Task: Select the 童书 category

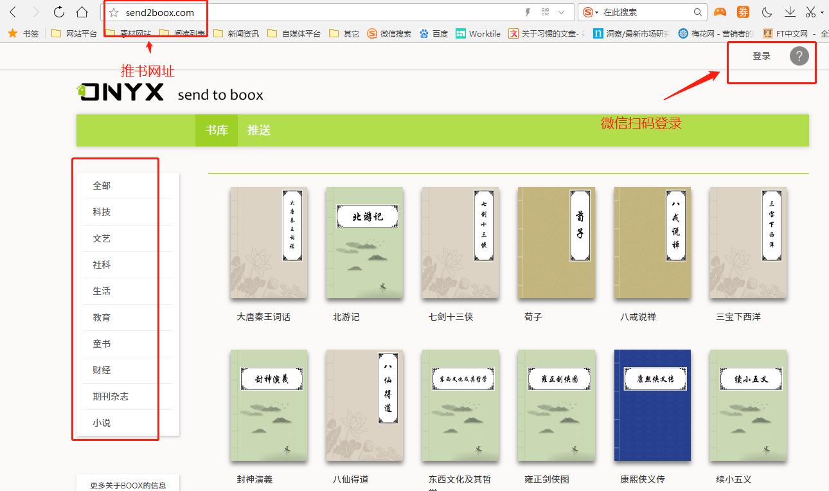Action: tap(128, 344)
